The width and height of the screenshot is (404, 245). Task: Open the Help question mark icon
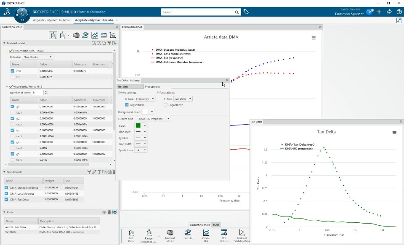pyautogui.click(x=399, y=12)
